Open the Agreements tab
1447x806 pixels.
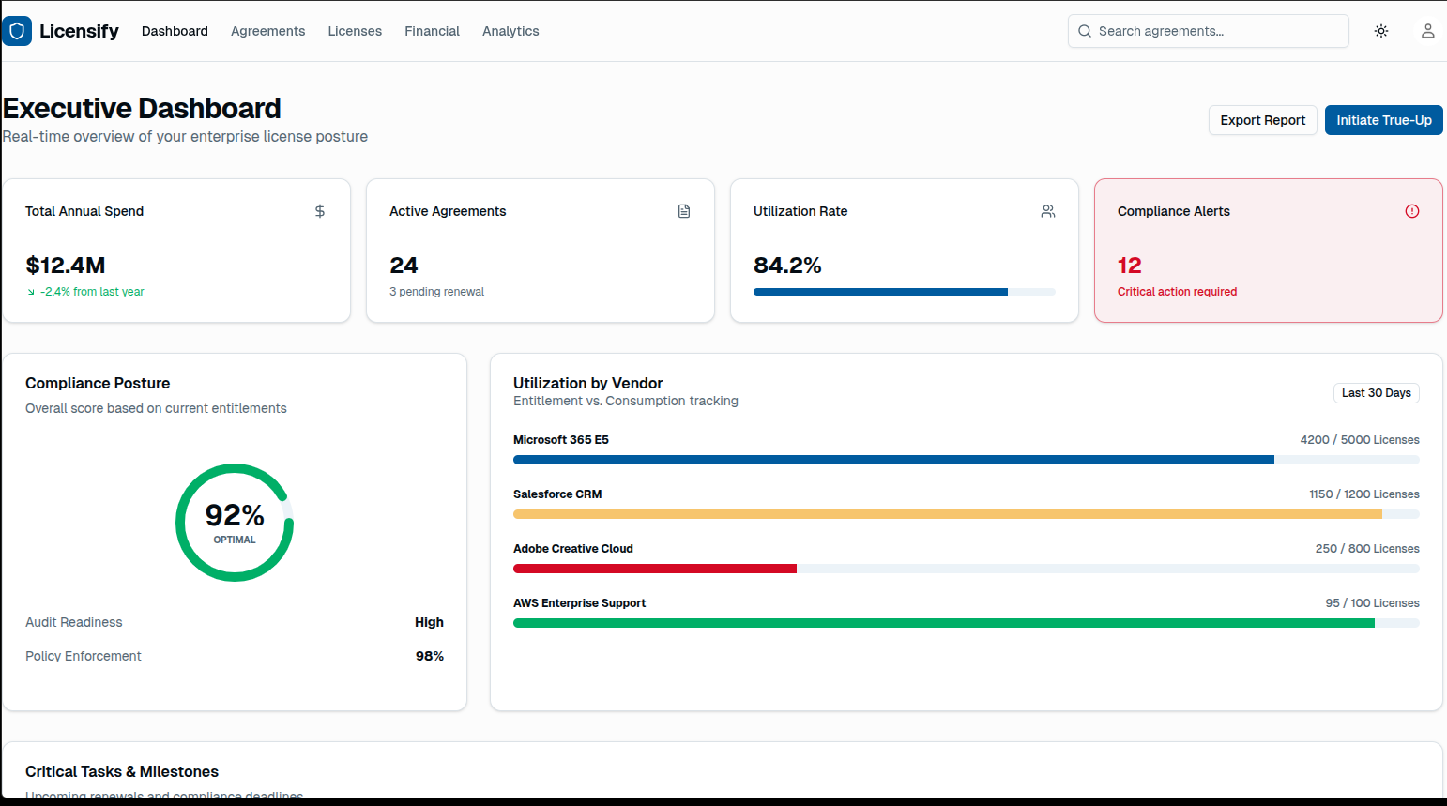coord(267,31)
